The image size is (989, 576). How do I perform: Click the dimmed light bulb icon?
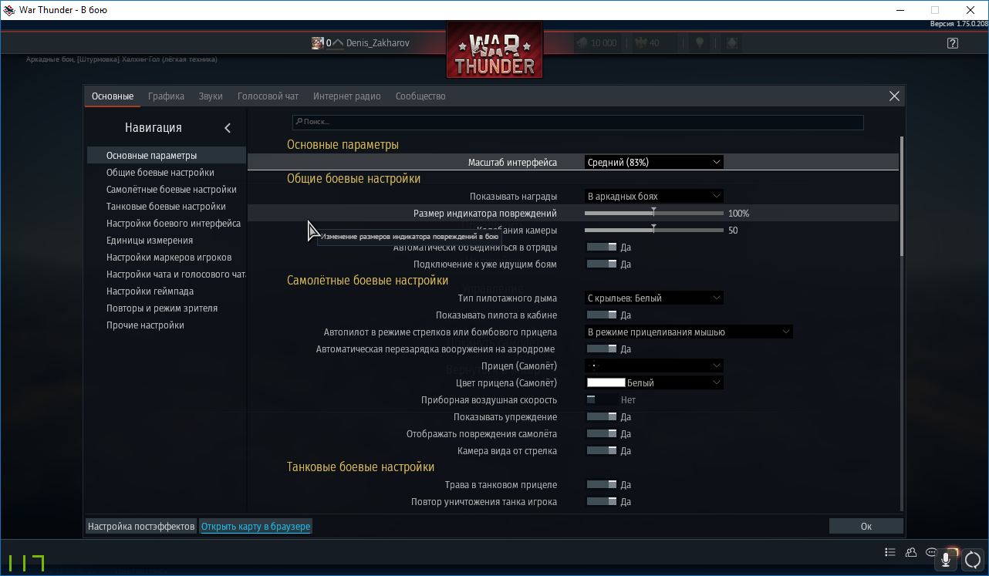pyautogui.click(x=700, y=42)
